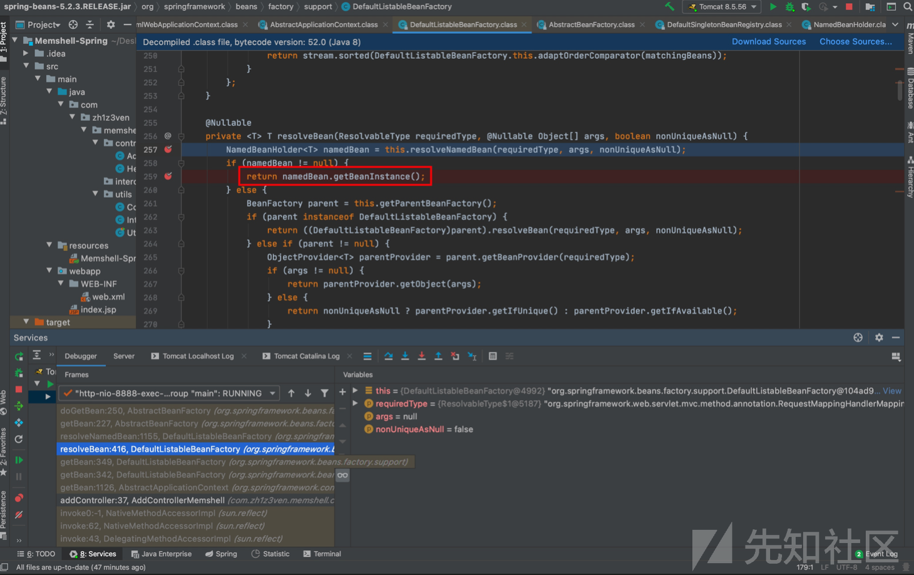Click the glasses watches icon in Variables
914x575 pixels.
click(342, 475)
